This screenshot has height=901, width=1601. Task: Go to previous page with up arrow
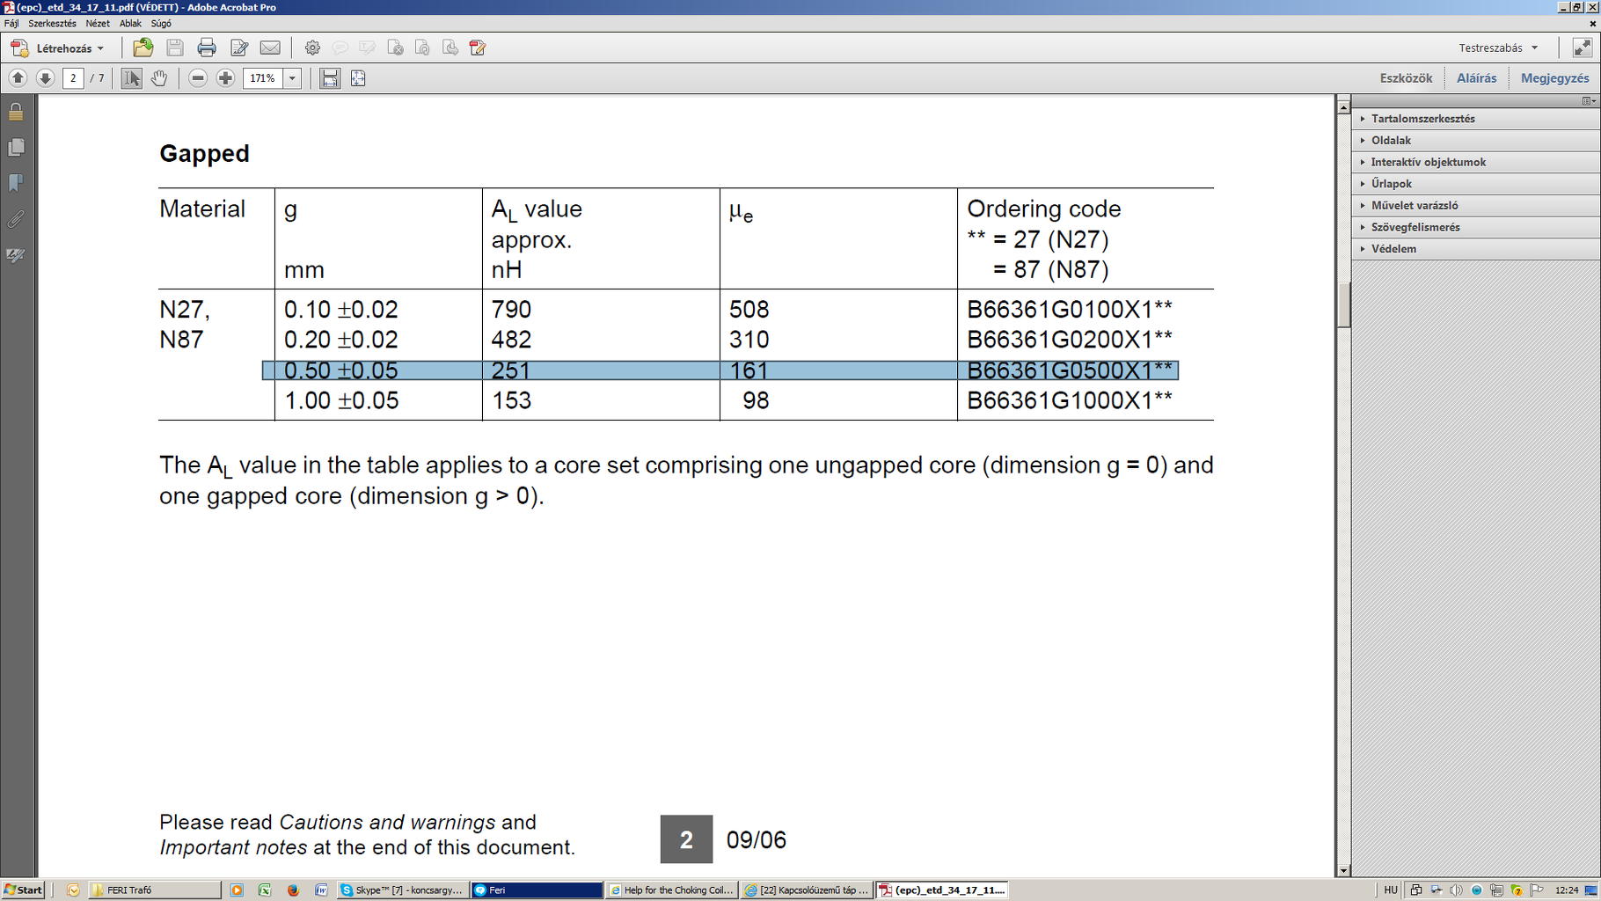[18, 78]
